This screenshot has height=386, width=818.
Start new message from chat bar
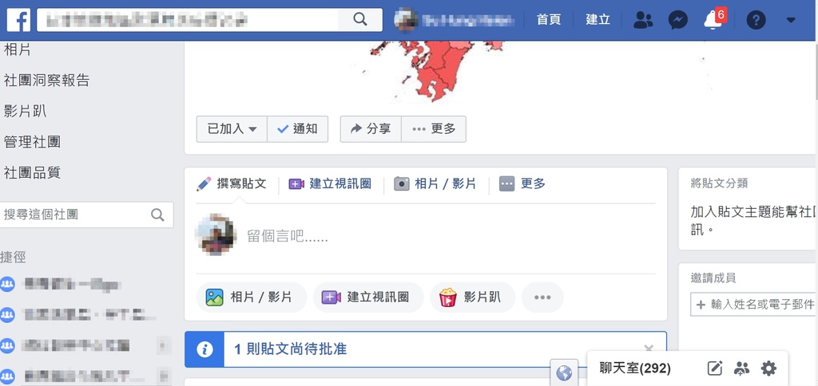pyautogui.click(x=714, y=368)
